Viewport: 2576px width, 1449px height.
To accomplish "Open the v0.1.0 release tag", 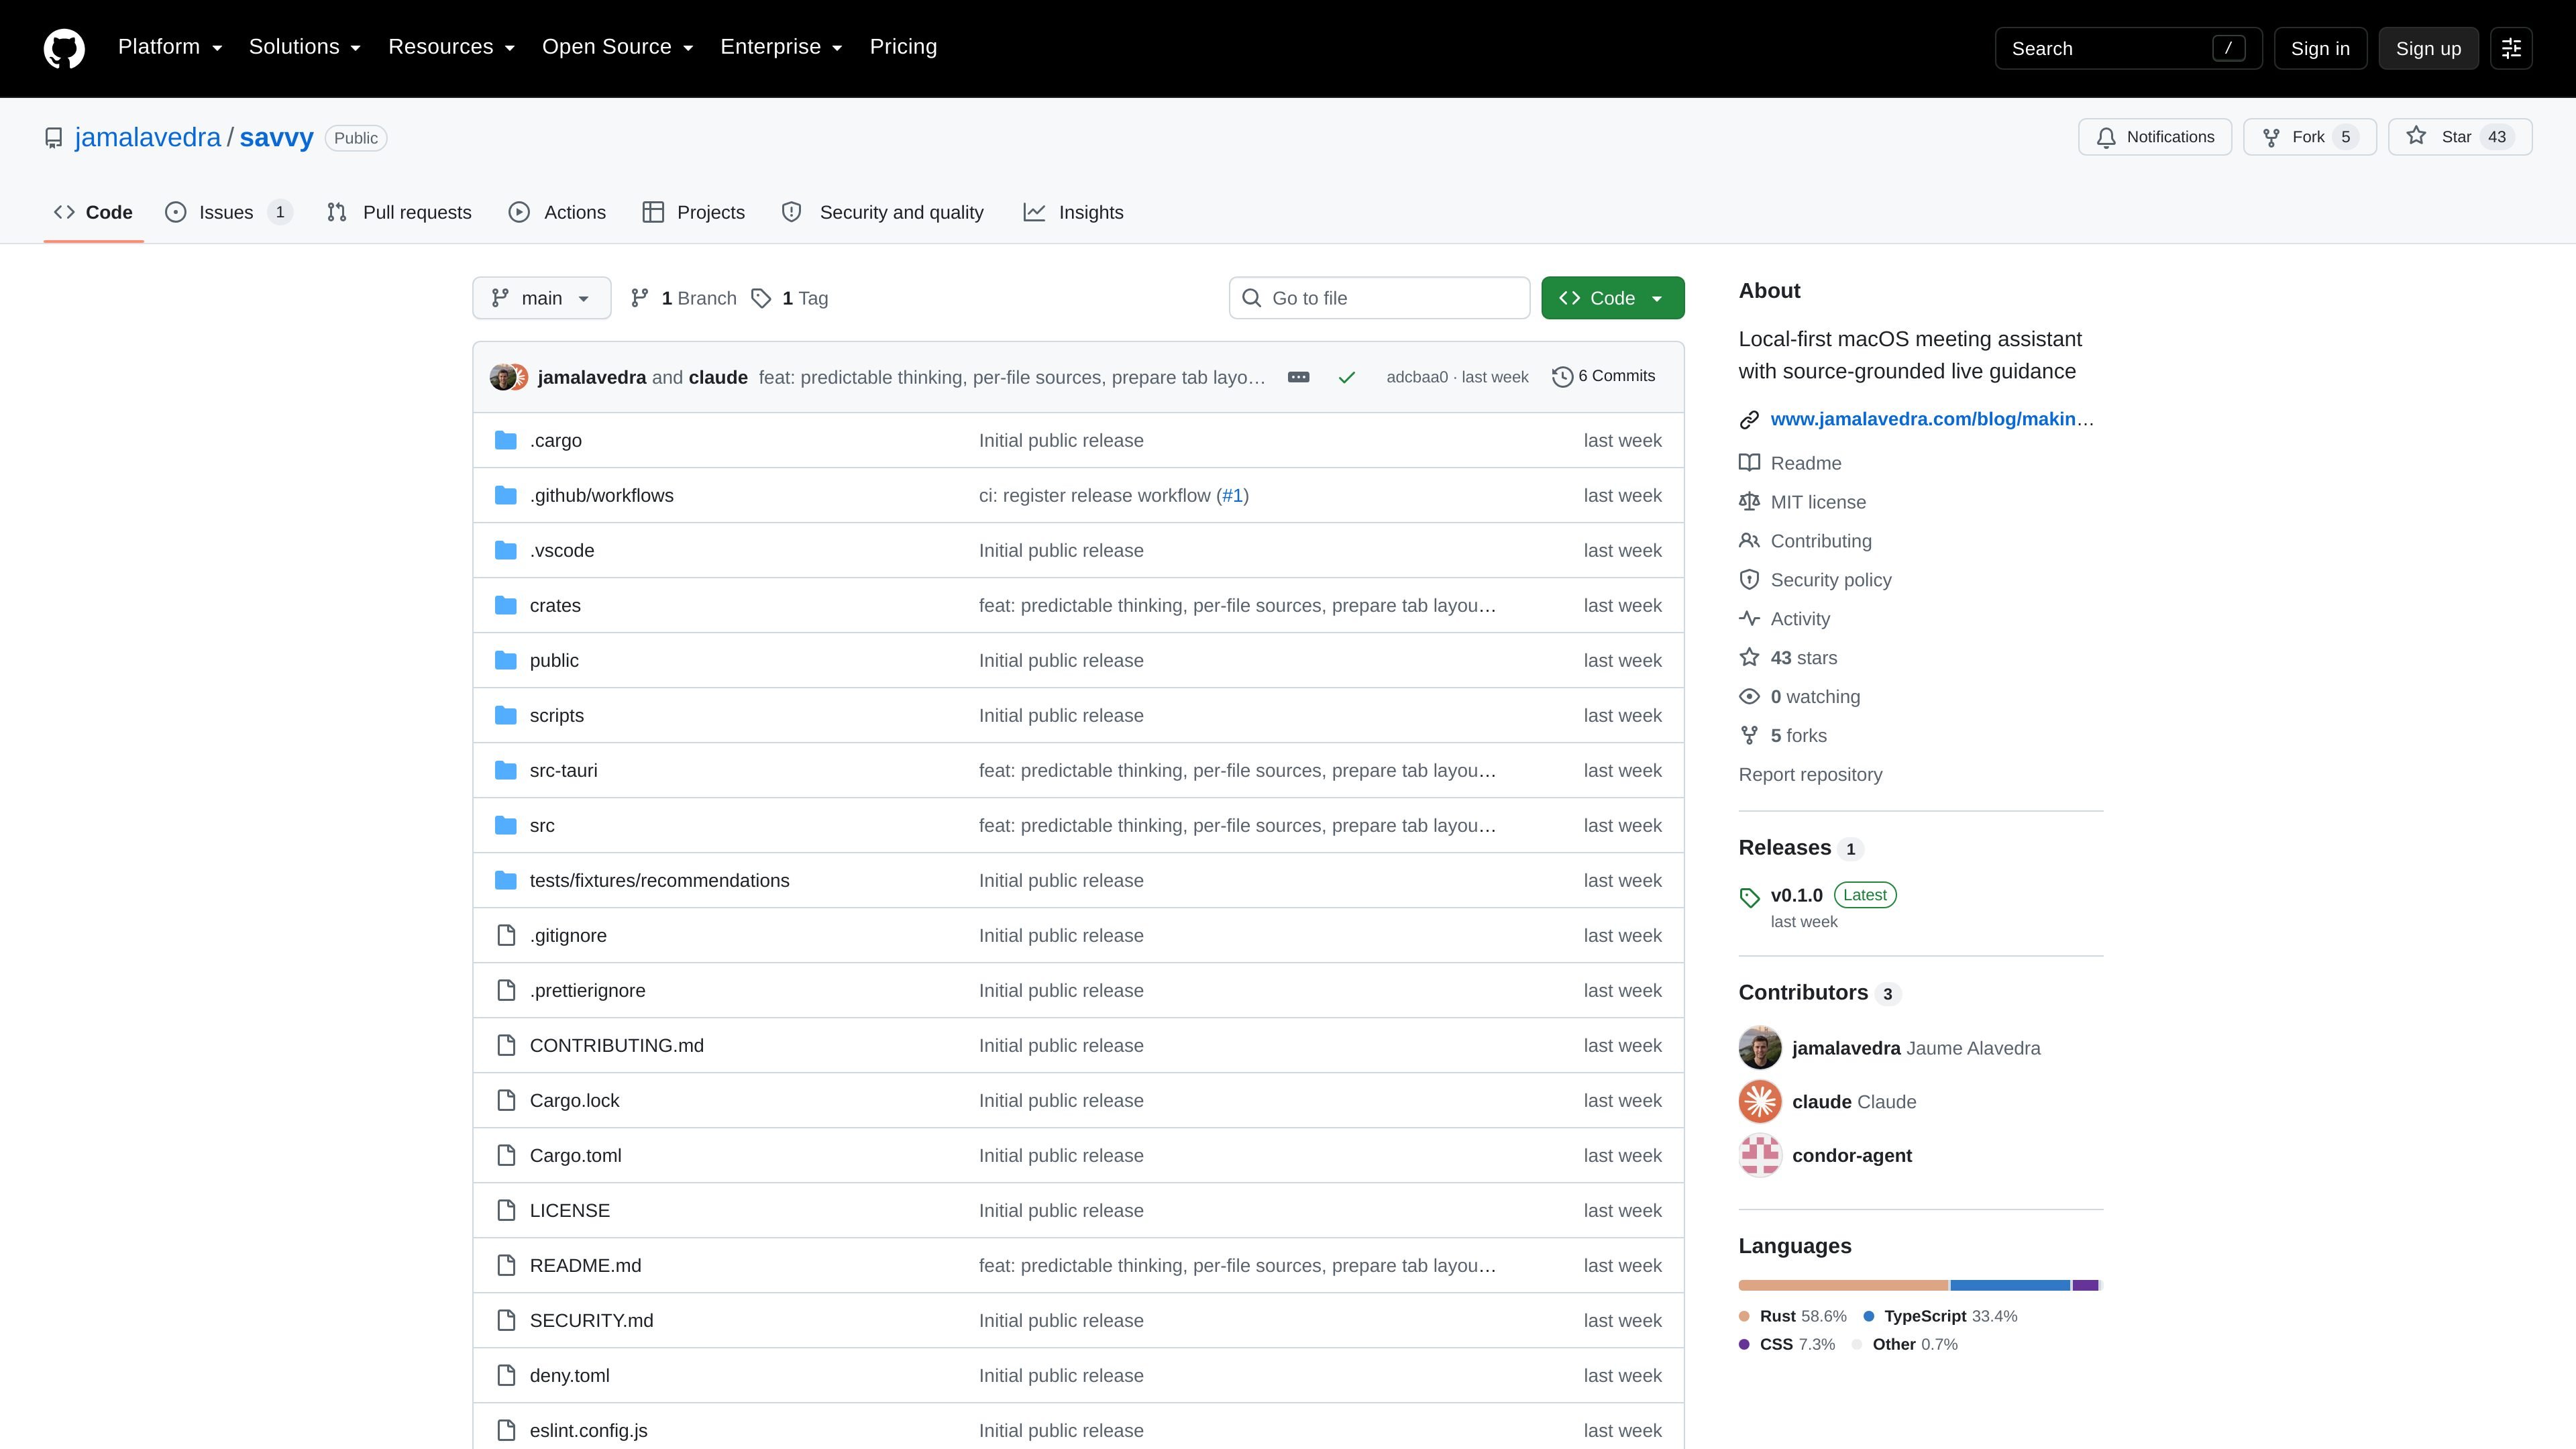I will point(1796,895).
